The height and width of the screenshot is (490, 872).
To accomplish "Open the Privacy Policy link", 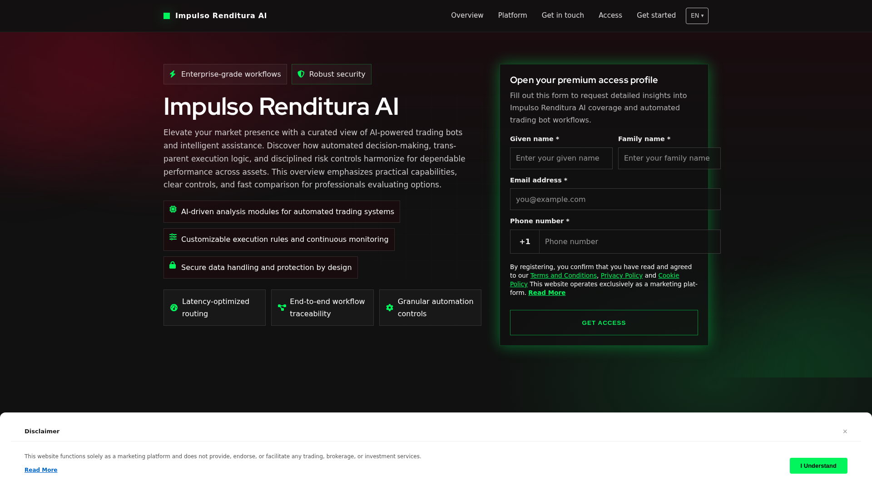I will pos(622,275).
